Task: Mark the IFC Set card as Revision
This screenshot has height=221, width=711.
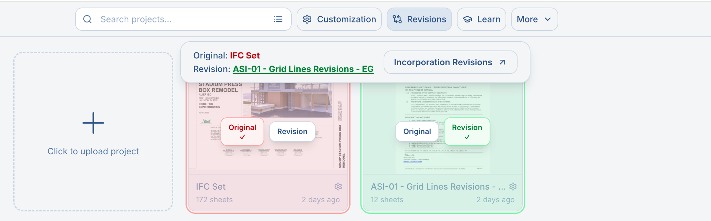Action: tap(292, 132)
